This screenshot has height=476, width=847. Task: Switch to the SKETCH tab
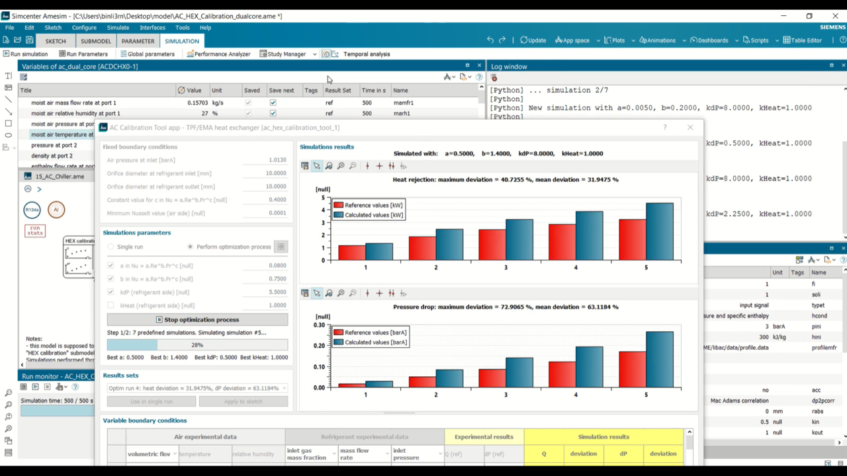(56, 41)
